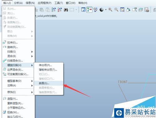
Task: Open the 应用程序(P) menu
Action: 45,3
